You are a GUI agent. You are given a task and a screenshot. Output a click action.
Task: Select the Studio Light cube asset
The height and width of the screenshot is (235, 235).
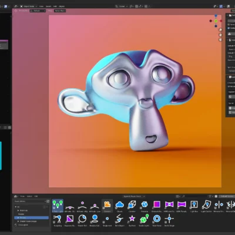coord(145,220)
